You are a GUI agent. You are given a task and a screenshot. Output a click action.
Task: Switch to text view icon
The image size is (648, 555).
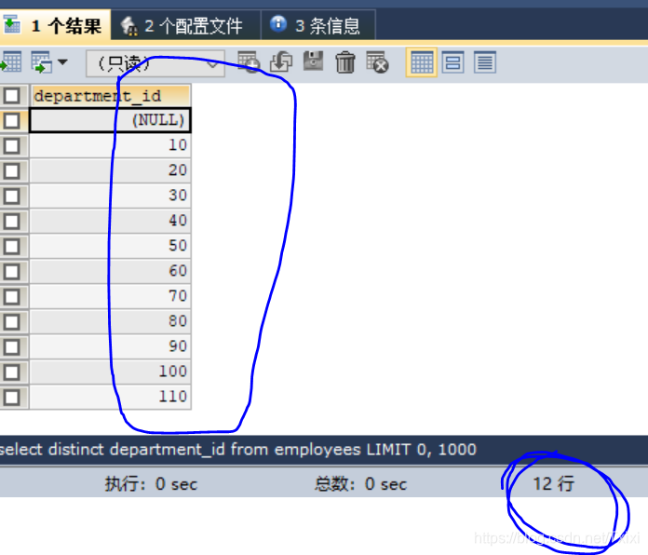(485, 62)
